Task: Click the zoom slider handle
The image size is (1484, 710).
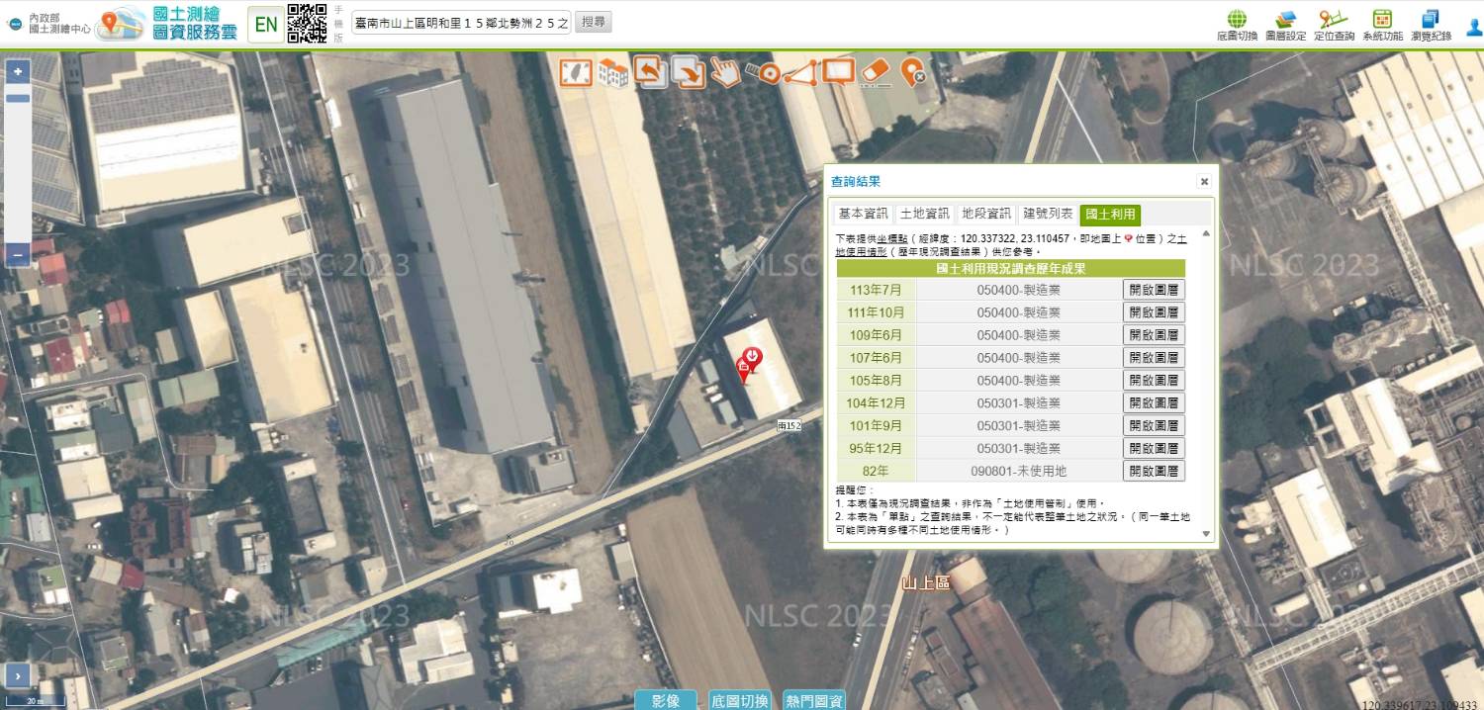Action: pos(18,98)
